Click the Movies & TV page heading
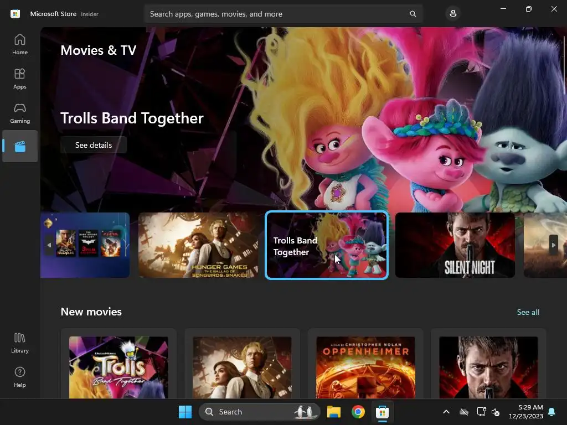Screen dimensions: 567x425 coord(99,50)
